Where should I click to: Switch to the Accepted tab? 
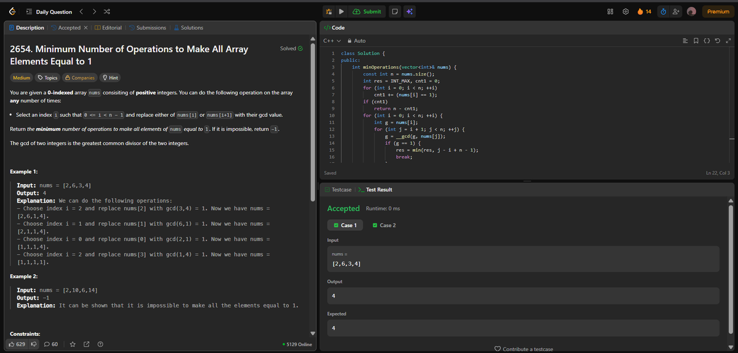pyautogui.click(x=65, y=28)
